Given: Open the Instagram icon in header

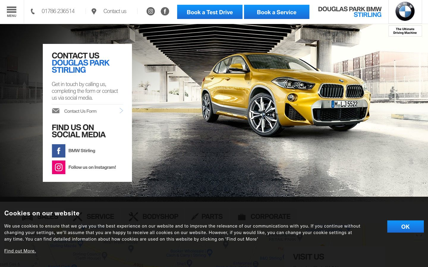Looking at the screenshot, I should (x=151, y=11).
